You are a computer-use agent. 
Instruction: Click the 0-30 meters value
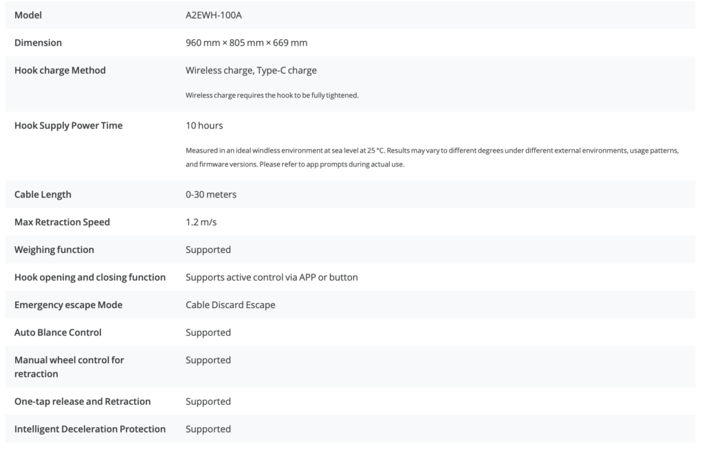tap(211, 195)
